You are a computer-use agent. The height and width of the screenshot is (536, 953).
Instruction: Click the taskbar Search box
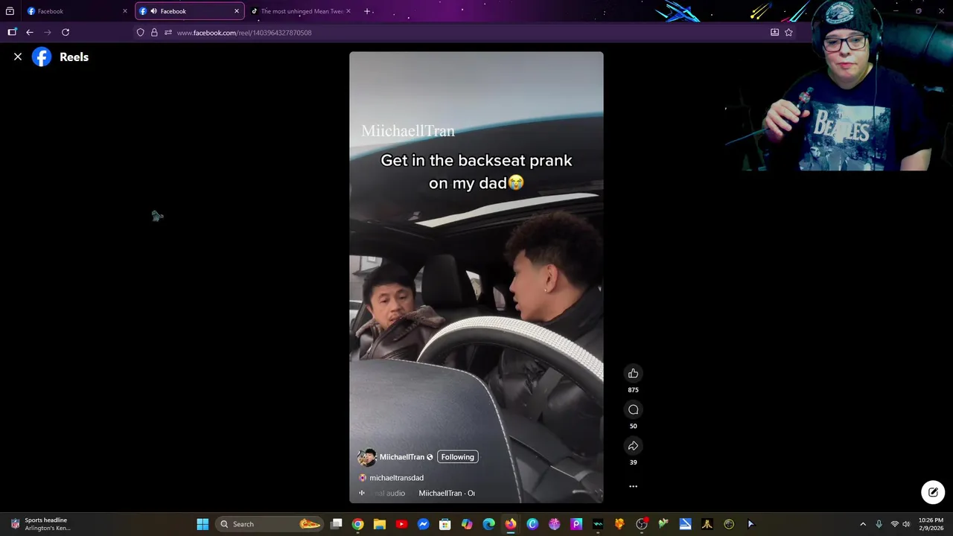pos(270,524)
